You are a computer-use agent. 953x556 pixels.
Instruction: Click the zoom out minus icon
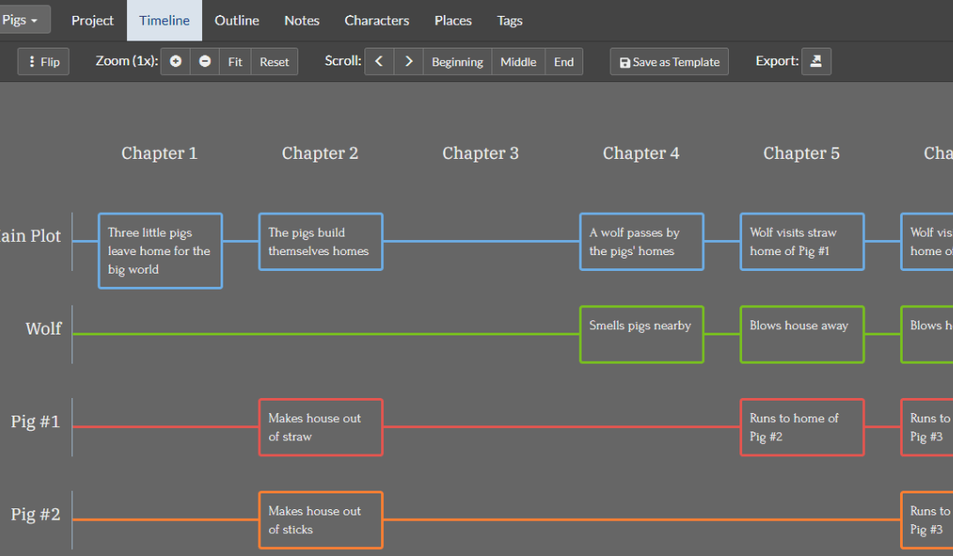(205, 62)
